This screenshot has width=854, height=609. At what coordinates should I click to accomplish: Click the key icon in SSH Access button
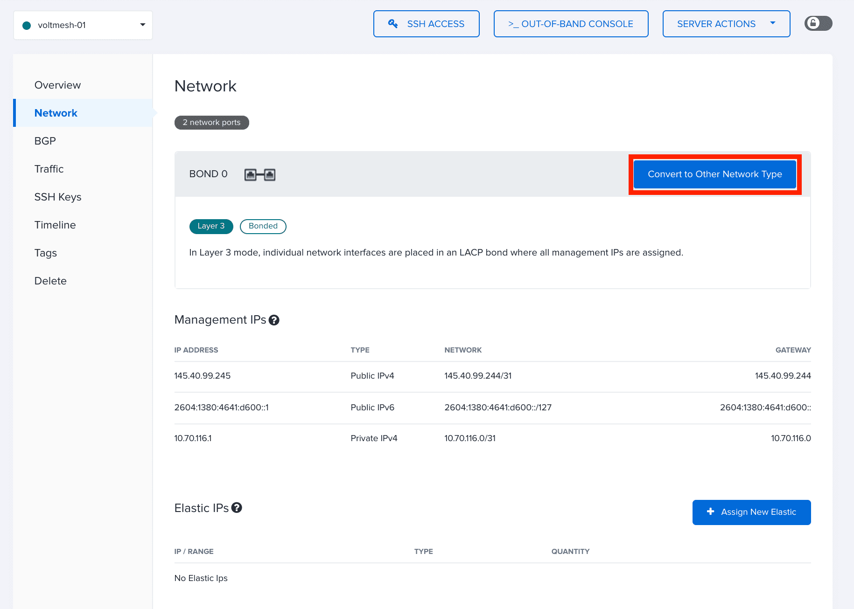pyautogui.click(x=393, y=24)
